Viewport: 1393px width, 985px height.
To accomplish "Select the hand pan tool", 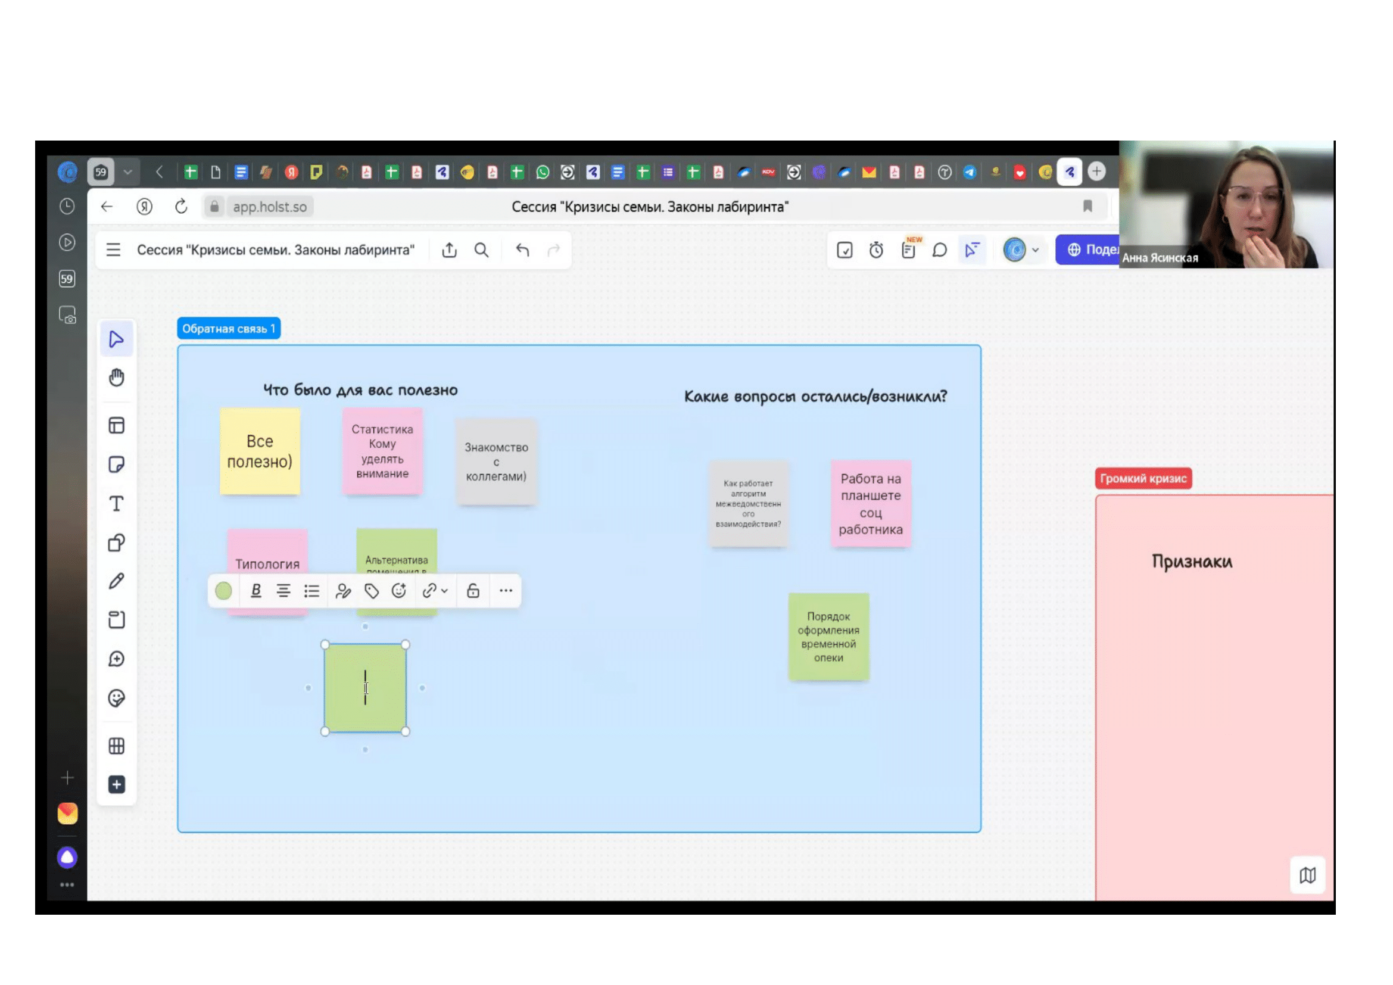I will pyautogui.click(x=117, y=378).
